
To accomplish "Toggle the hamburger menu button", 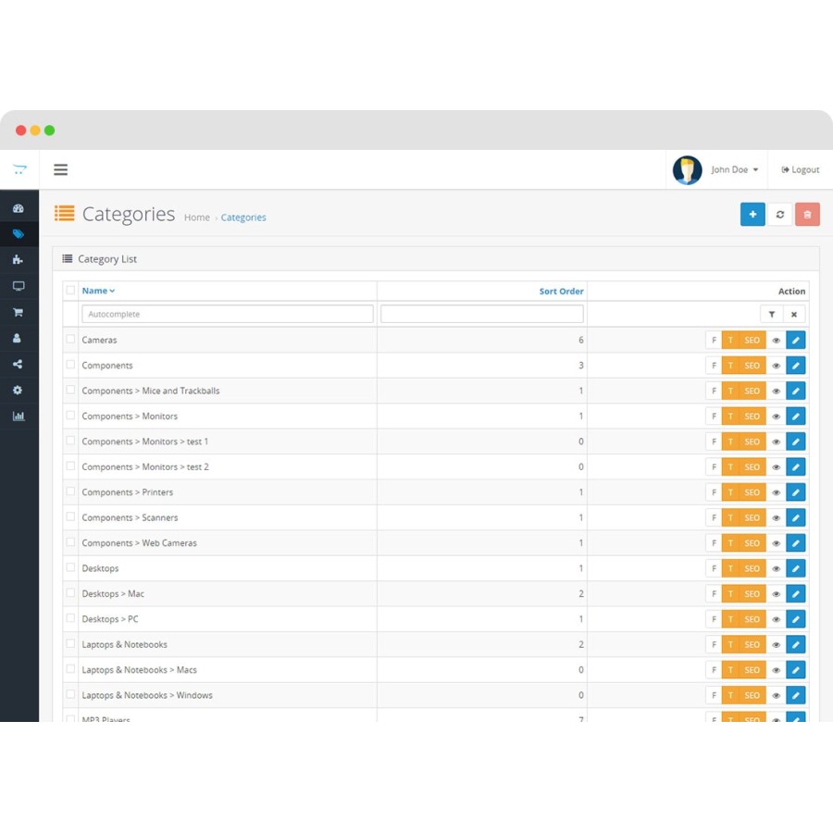I will [60, 169].
